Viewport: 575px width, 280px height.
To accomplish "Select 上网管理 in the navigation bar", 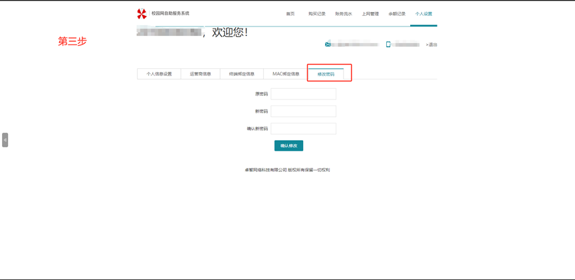I will 370,14.
